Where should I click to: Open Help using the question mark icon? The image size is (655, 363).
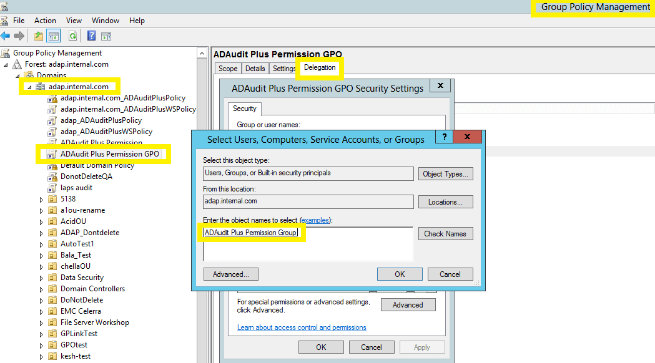coord(91,36)
